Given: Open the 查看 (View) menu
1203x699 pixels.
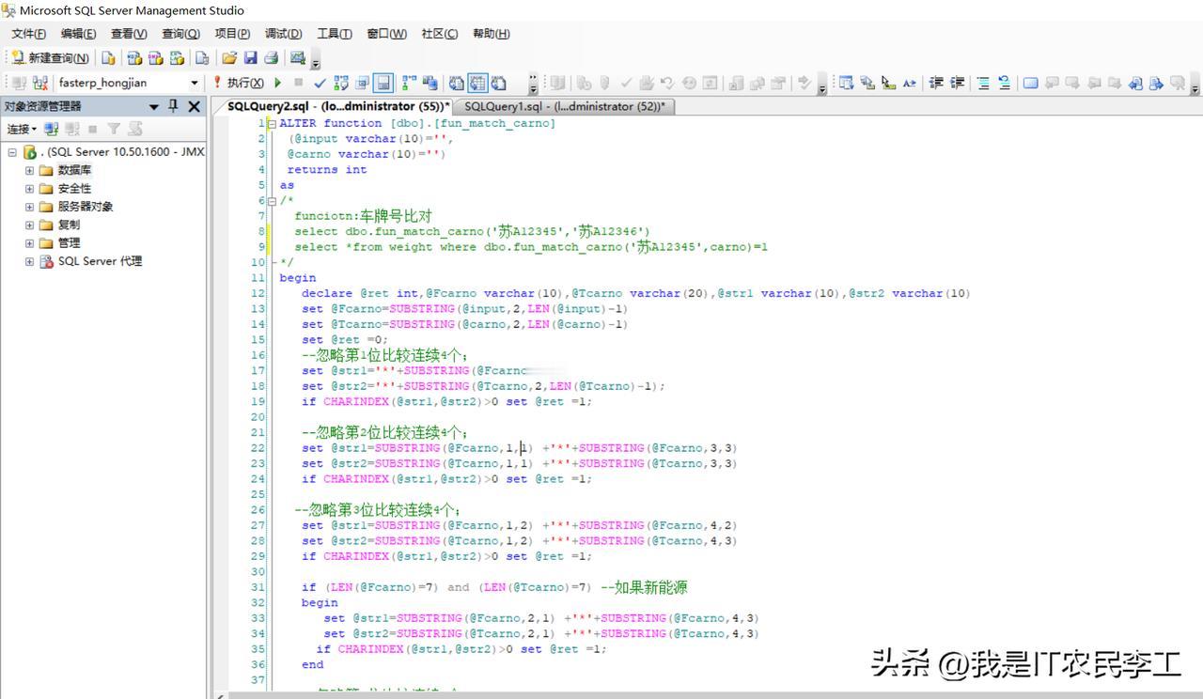Looking at the screenshot, I should click(129, 34).
